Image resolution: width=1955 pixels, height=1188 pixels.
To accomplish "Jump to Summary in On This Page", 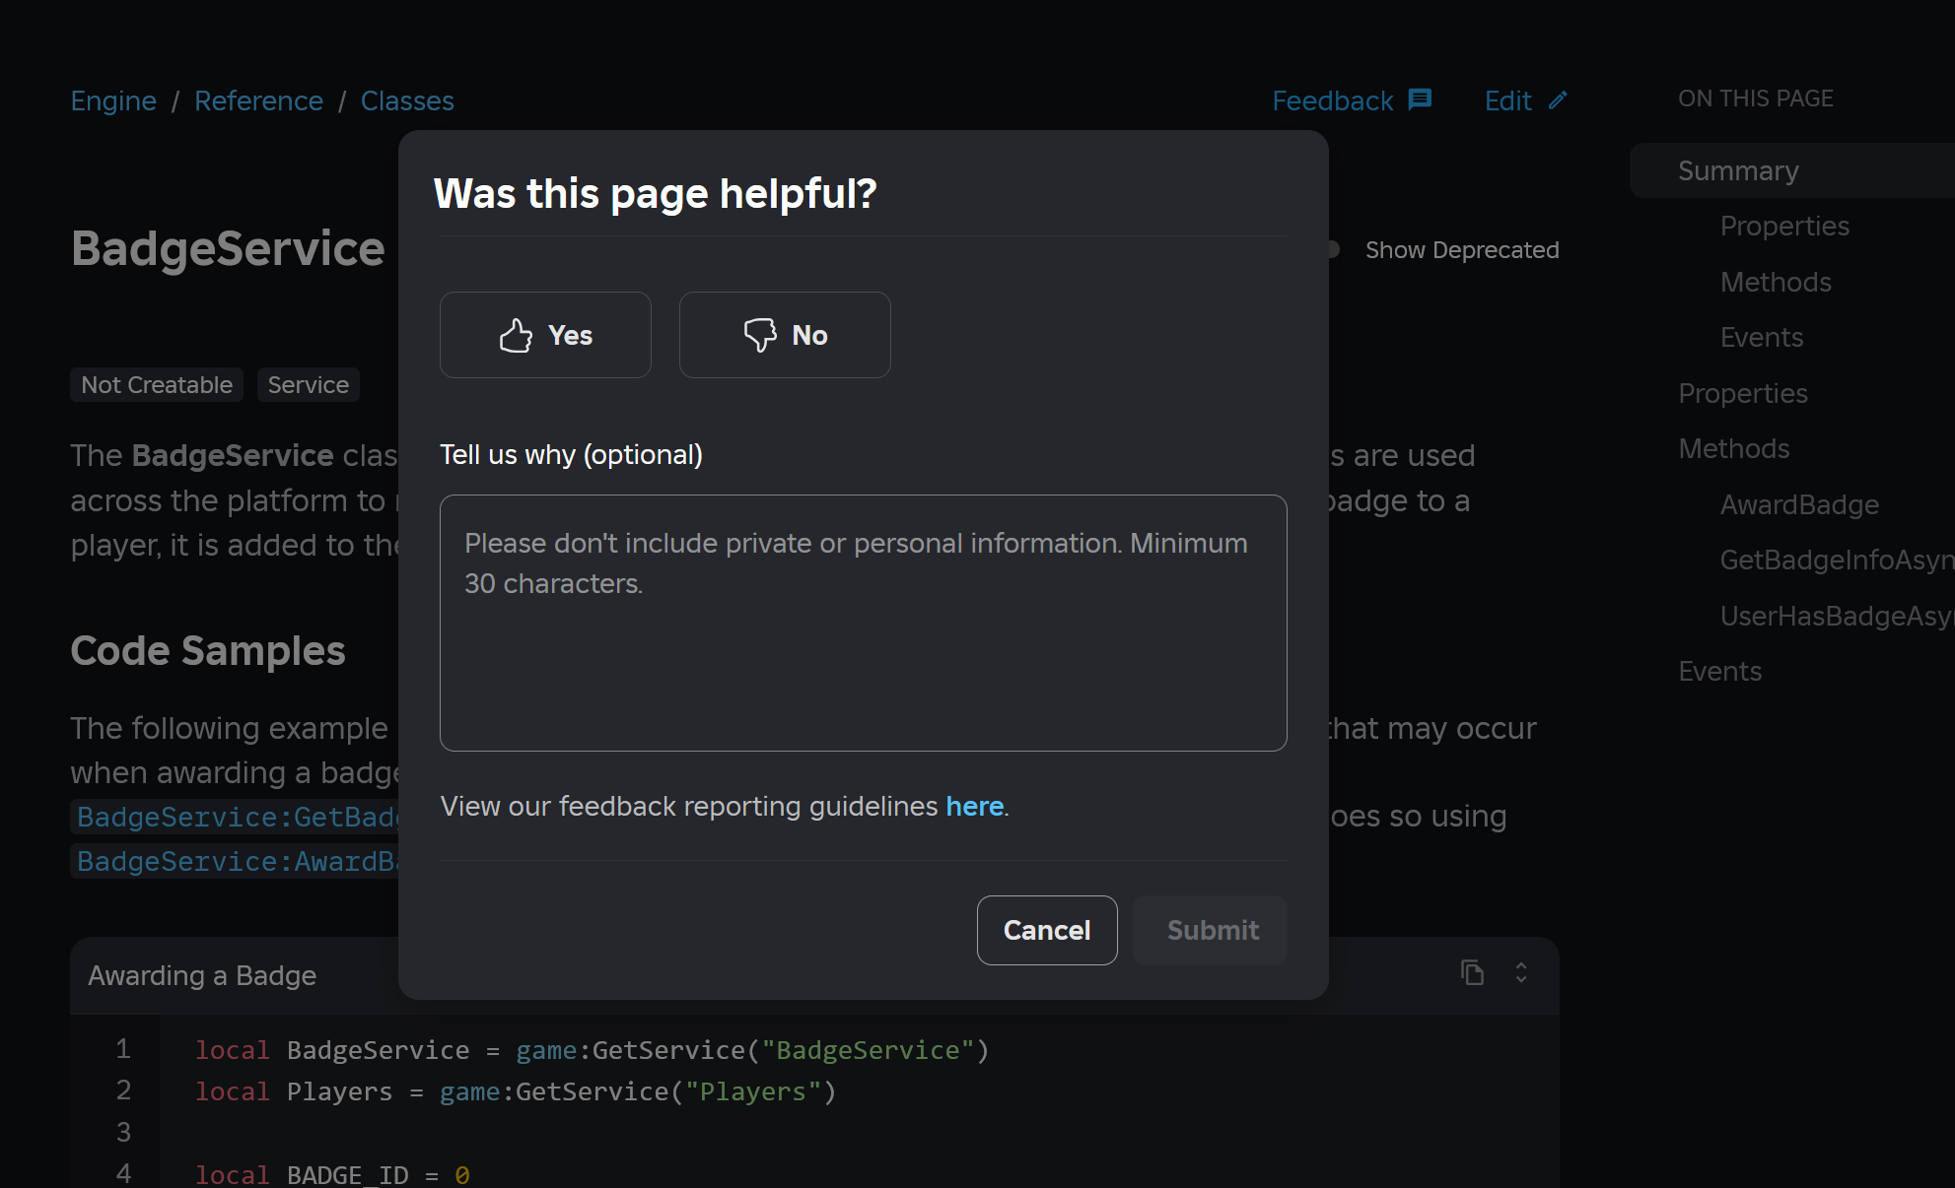I will click(x=1738, y=170).
